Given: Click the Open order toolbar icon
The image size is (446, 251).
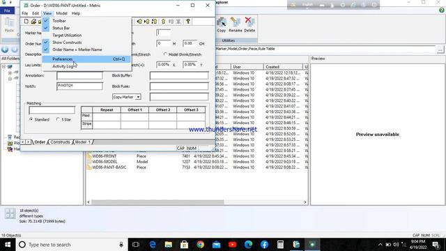Looking at the screenshot, I should [33, 22].
